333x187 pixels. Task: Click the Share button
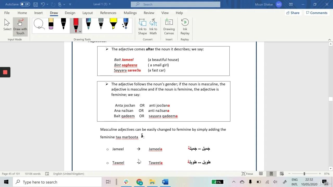click(293, 13)
